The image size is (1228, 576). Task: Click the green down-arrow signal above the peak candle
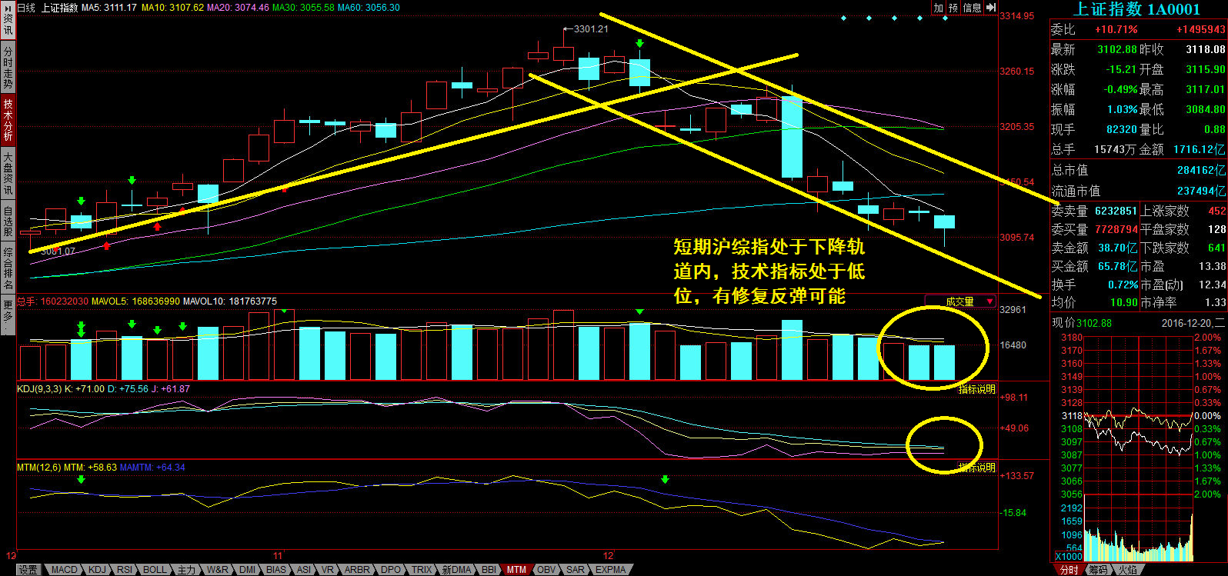tap(639, 44)
